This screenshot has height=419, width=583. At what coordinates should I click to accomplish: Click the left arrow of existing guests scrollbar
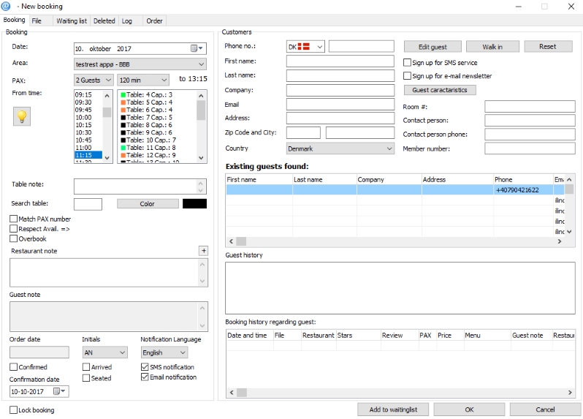point(231,241)
